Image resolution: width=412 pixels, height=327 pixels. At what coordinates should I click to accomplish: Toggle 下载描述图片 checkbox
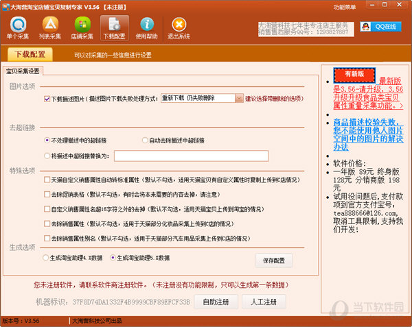tap(47, 99)
